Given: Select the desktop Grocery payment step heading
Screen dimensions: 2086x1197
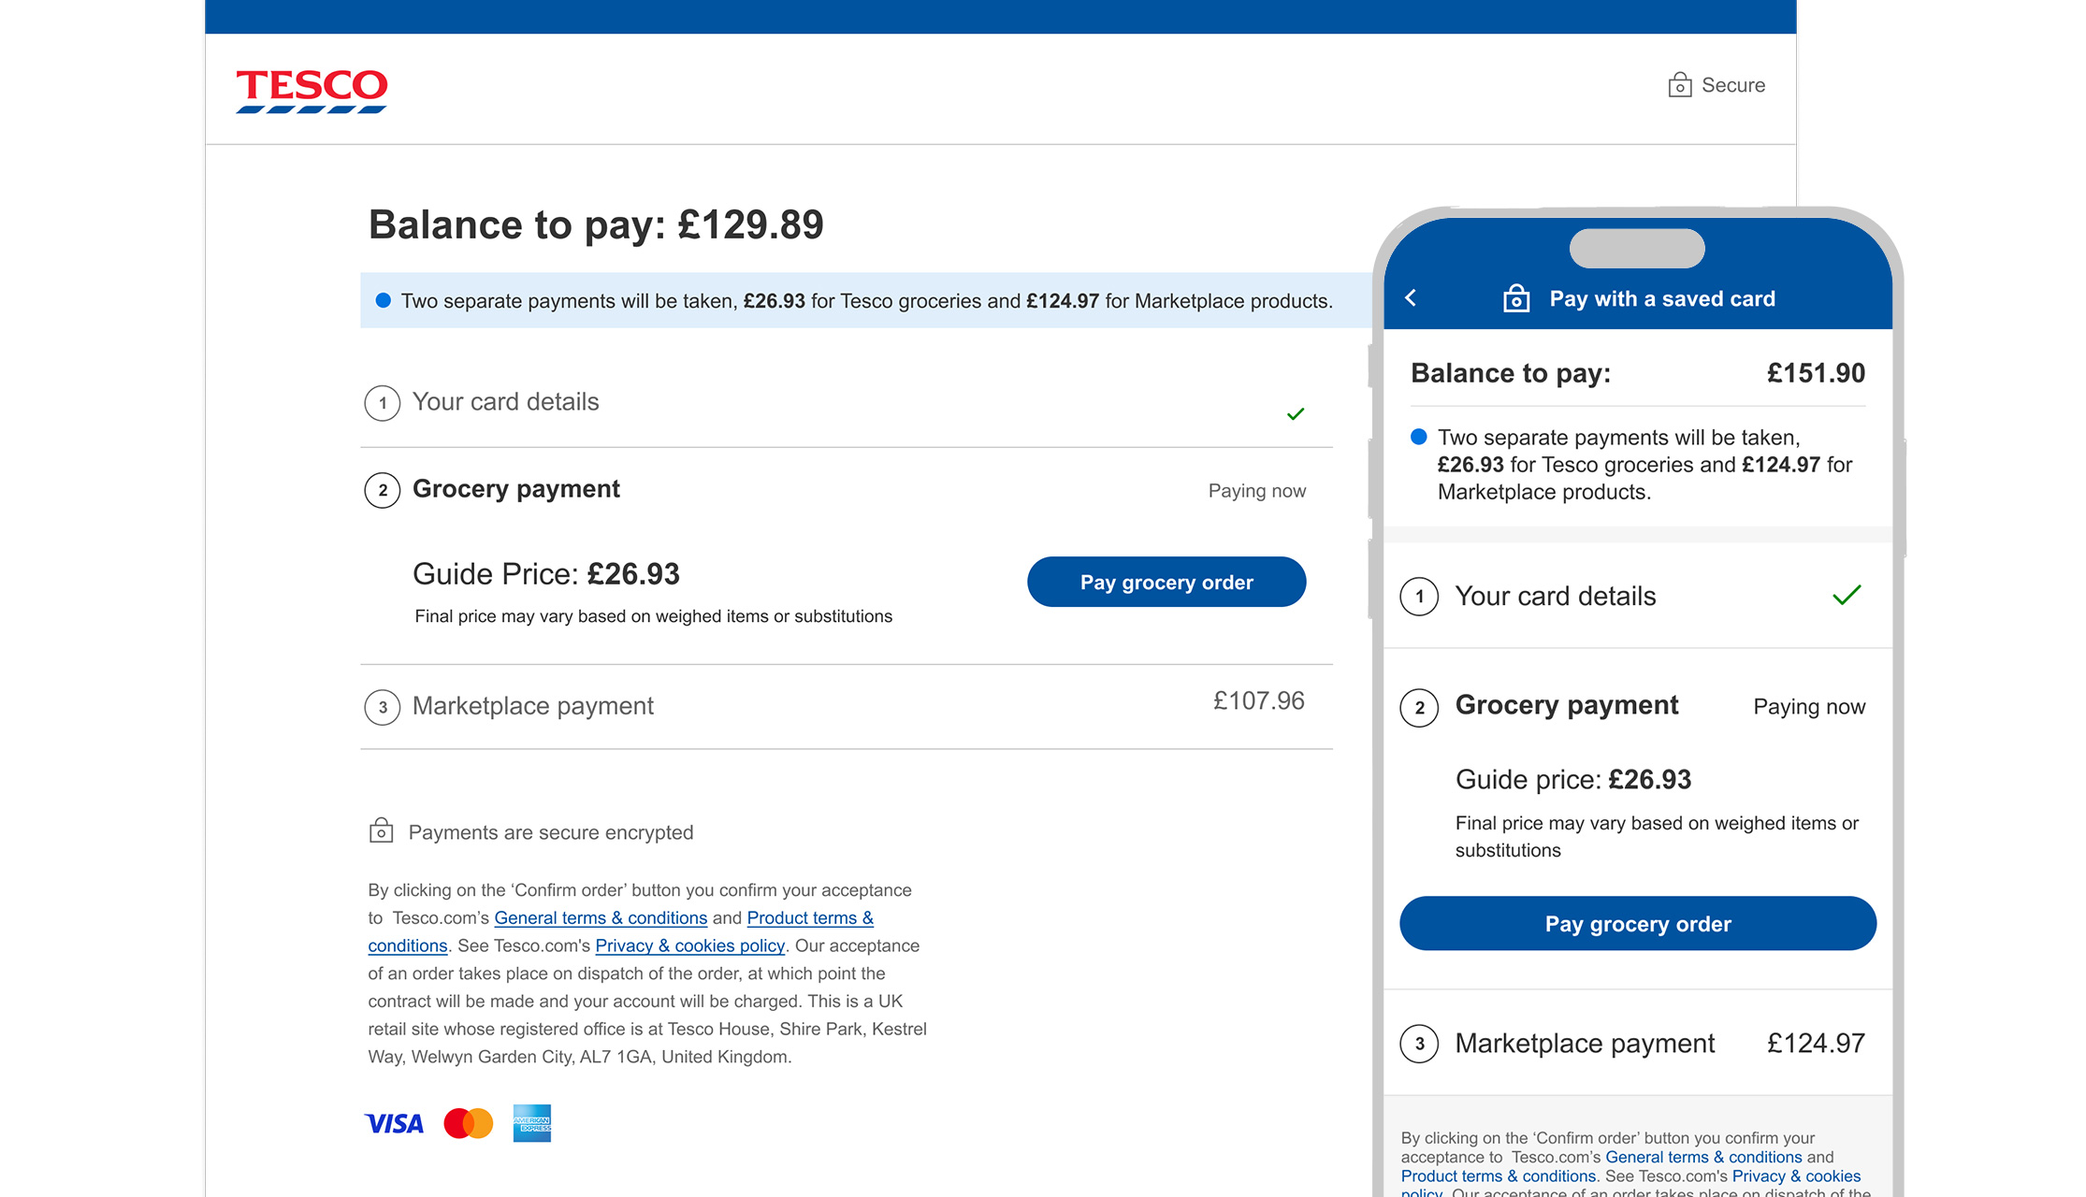Looking at the screenshot, I should click(x=515, y=489).
